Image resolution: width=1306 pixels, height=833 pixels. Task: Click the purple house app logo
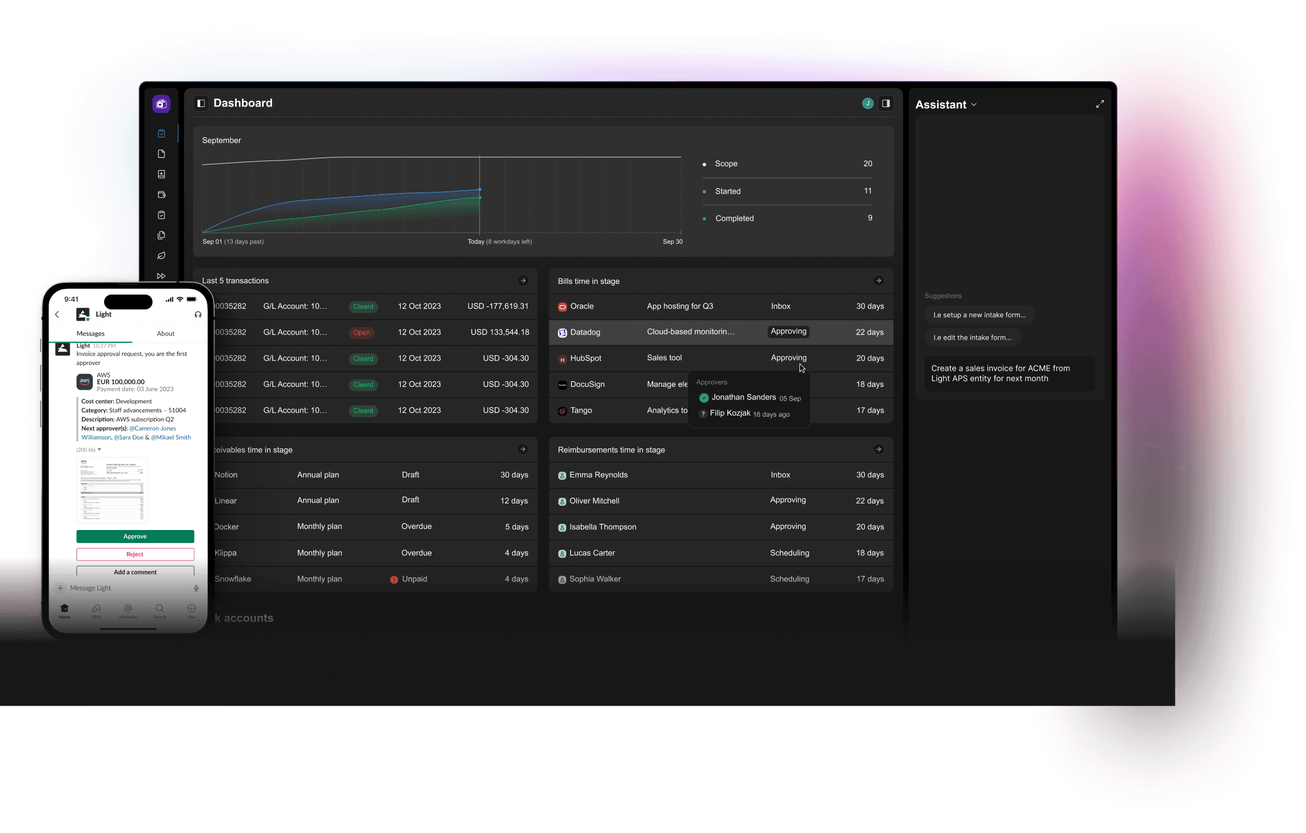tap(161, 104)
